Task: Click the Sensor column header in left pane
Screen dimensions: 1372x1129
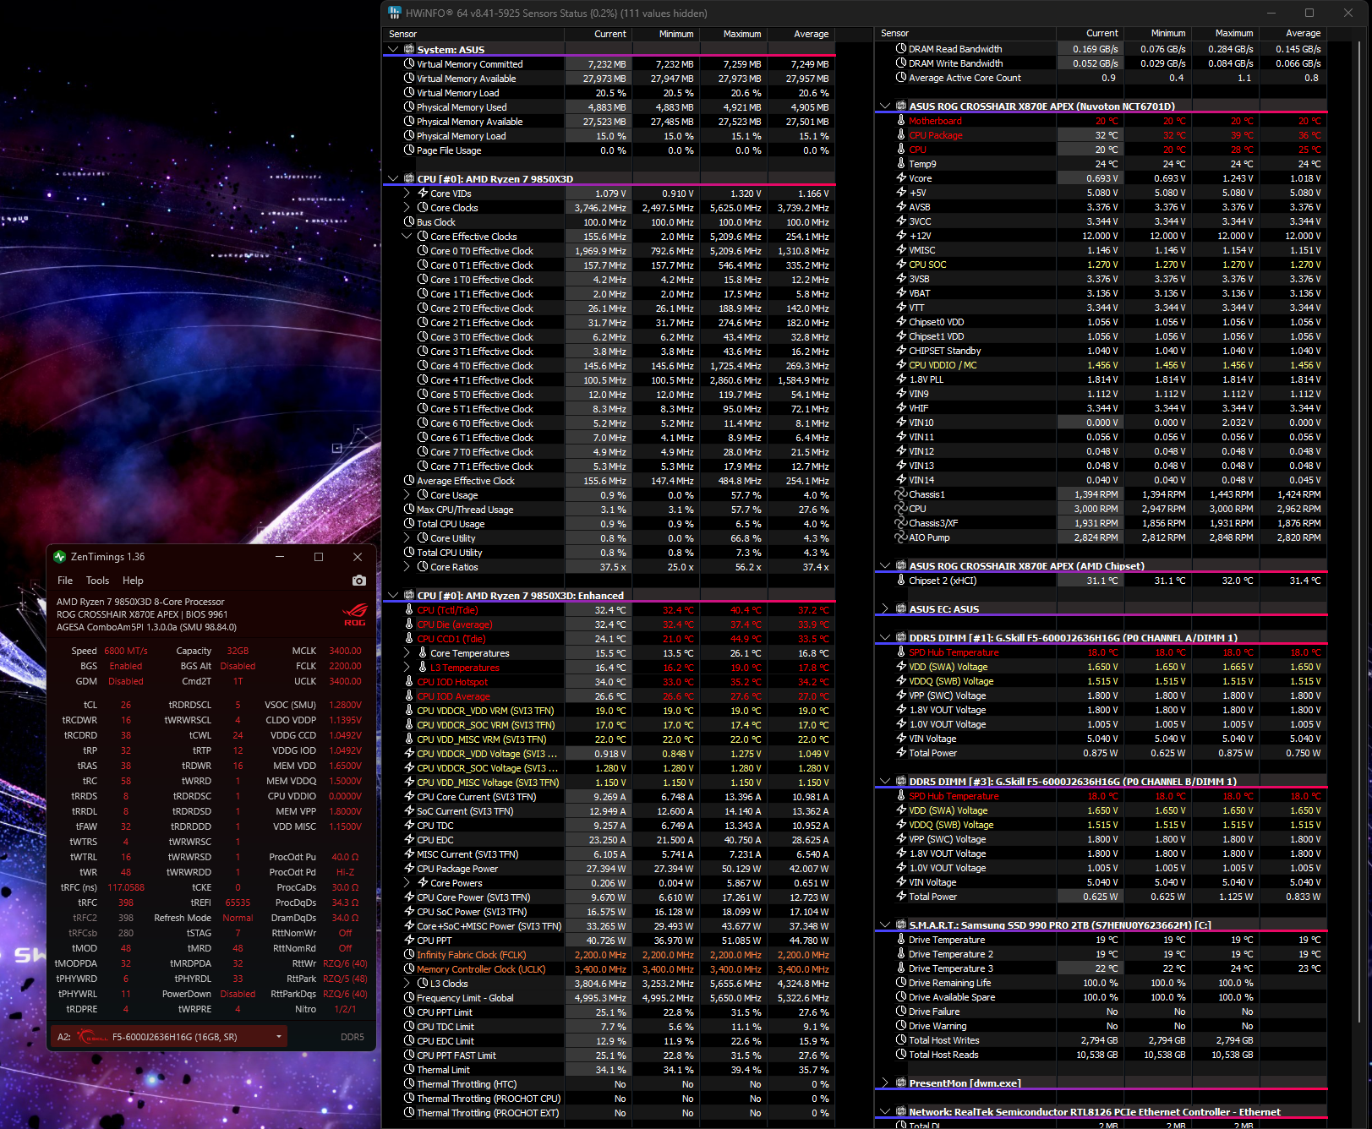Action: click(x=473, y=34)
